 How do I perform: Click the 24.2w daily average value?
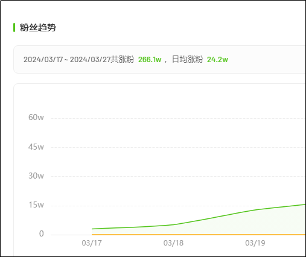(217, 60)
